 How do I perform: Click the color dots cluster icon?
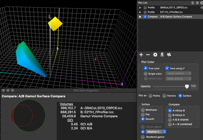click(169, 55)
